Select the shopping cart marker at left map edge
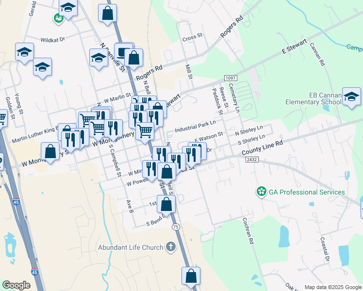 2,120
